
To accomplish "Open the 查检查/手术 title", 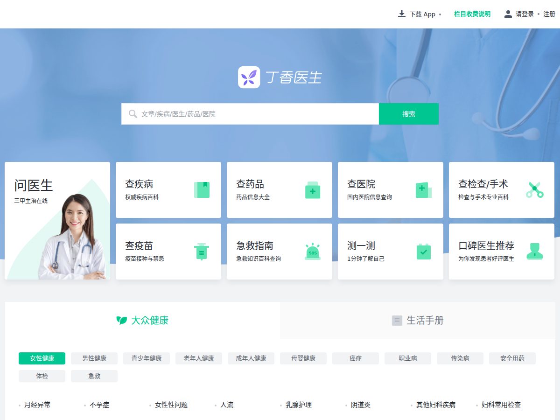I will (483, 184).
